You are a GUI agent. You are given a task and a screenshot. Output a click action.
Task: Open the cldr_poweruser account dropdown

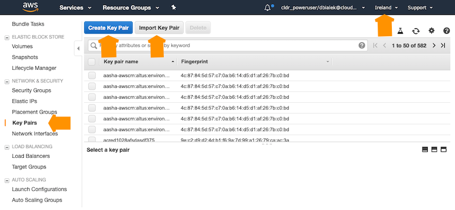[x=323, y=8]
